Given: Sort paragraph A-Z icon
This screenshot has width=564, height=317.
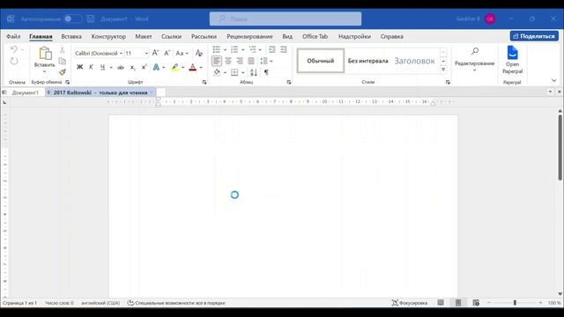Looking at the screenshot, I should [x=254, y=72].
